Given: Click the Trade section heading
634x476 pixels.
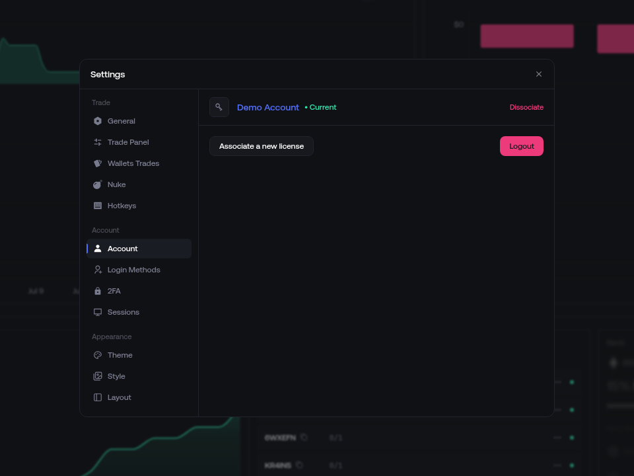Looking at the screenshot, I should 100,103.
